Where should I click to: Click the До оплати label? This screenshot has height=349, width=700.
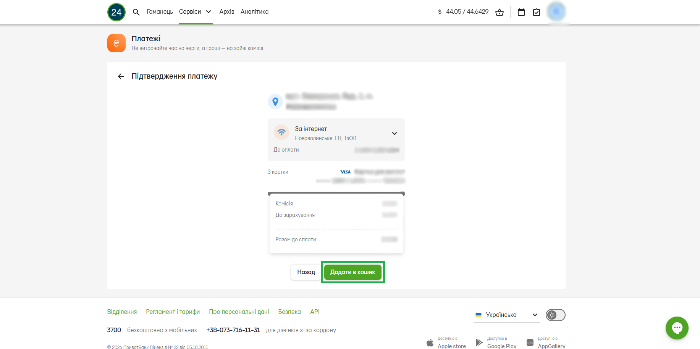(x=286, y=150)
